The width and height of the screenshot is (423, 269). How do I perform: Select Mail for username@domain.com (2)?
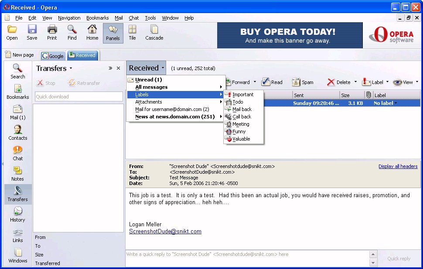point(176,109)
